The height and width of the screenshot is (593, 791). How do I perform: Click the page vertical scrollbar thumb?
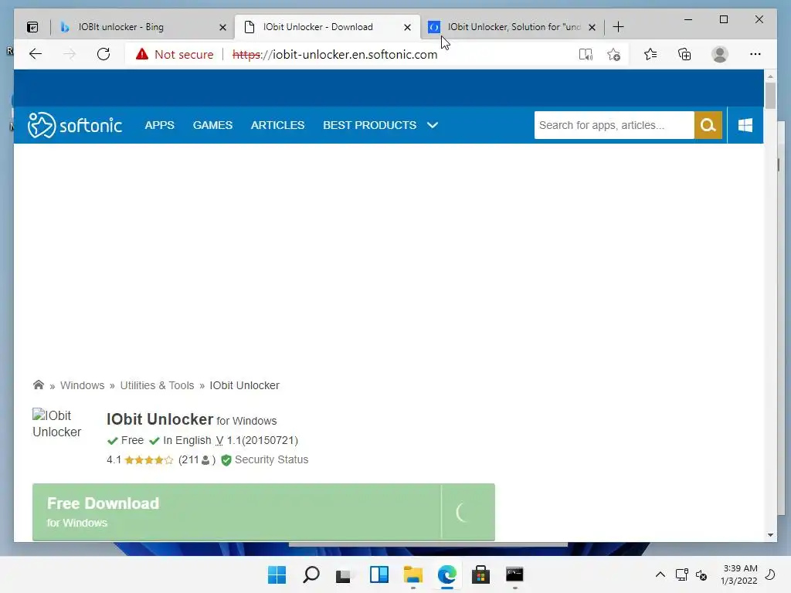[770, 96]
